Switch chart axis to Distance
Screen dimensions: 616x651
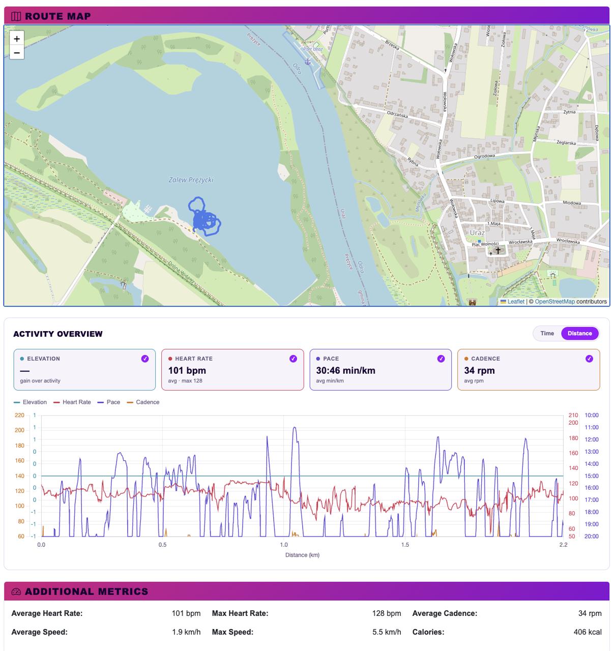coord(580,334)
